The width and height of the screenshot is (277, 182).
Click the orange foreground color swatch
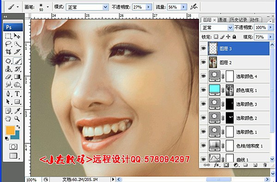tap(10, 131)
